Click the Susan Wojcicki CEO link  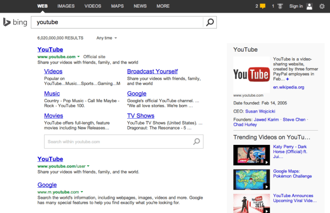(x=260, y=111)
